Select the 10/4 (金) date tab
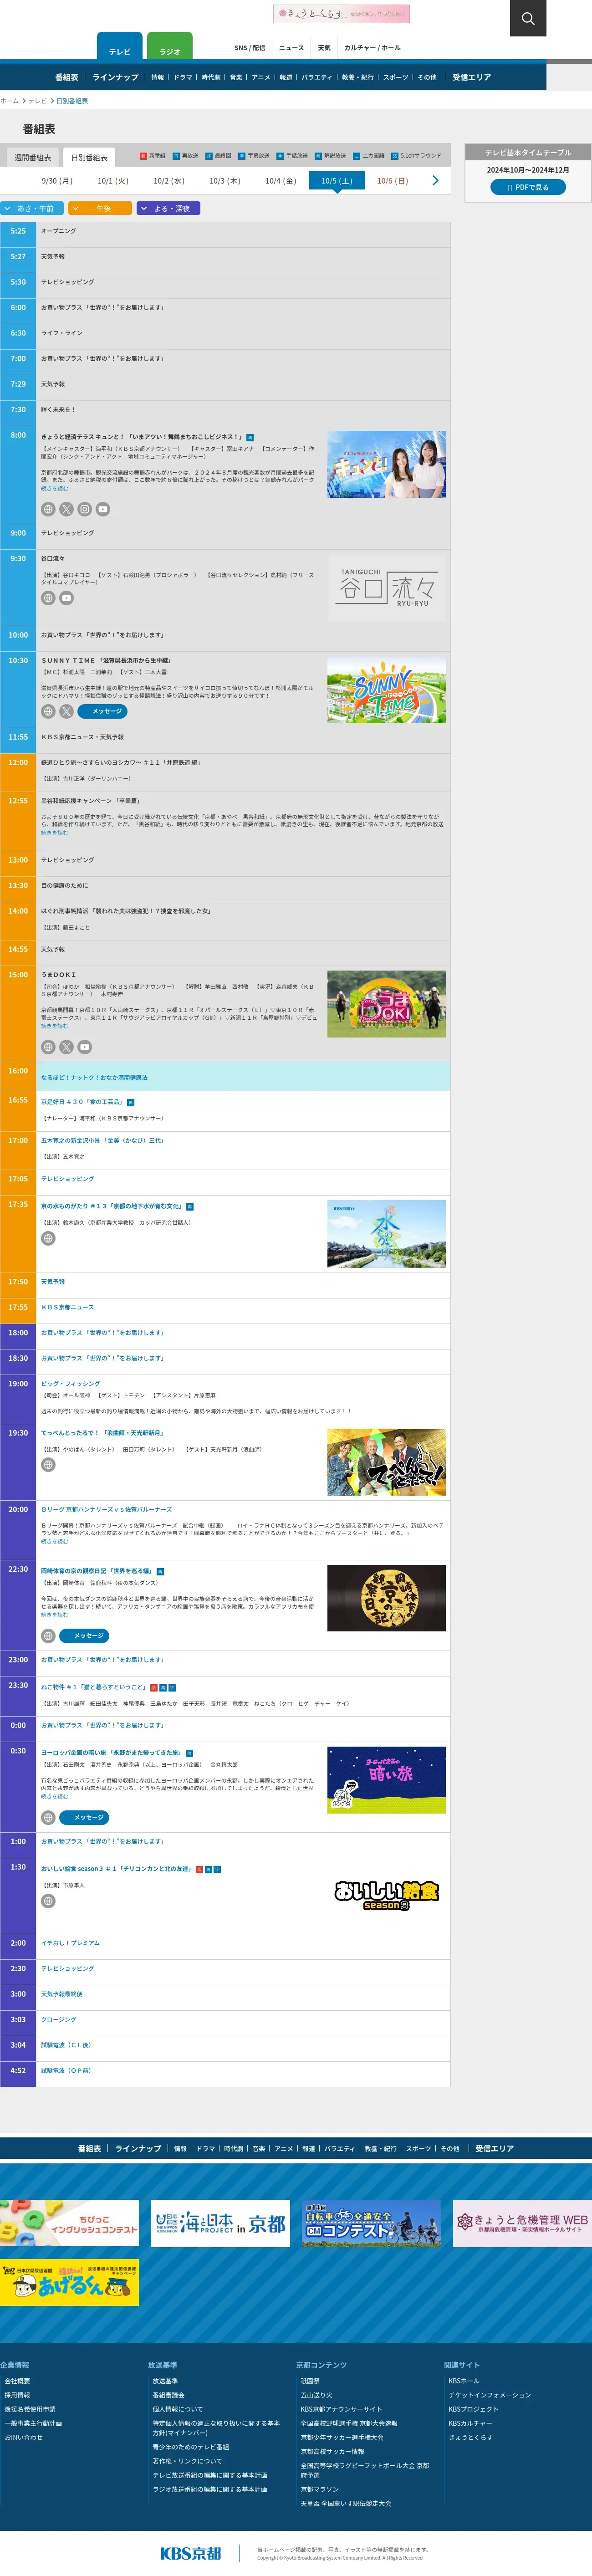592x2576 pixels. coord(281,181)
